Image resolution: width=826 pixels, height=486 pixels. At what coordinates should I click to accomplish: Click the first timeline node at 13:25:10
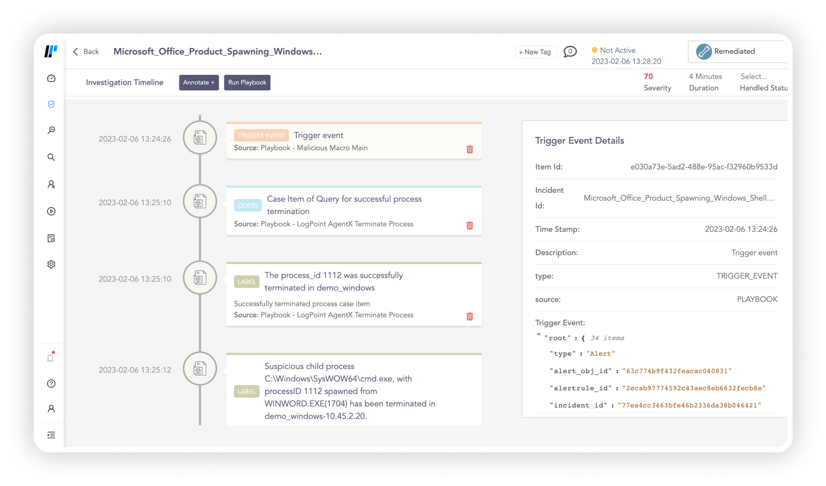pos(200,201)
